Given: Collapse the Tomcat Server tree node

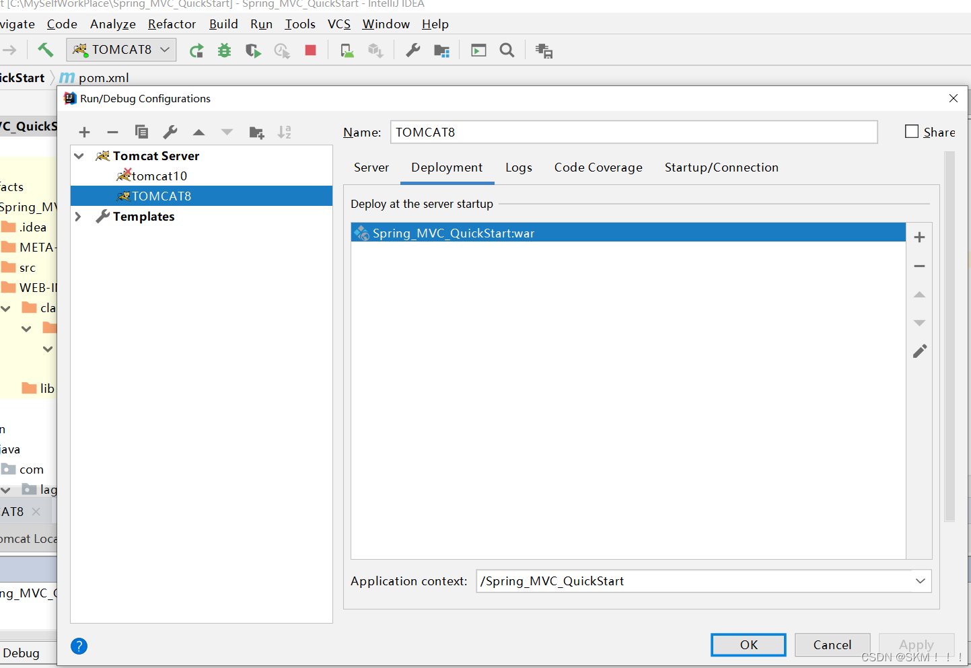Looking at the screenshot, I should coord(79,156).
